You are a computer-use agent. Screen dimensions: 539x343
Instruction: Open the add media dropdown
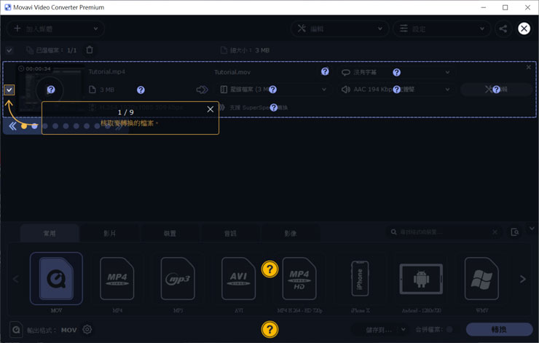(55, 28)
